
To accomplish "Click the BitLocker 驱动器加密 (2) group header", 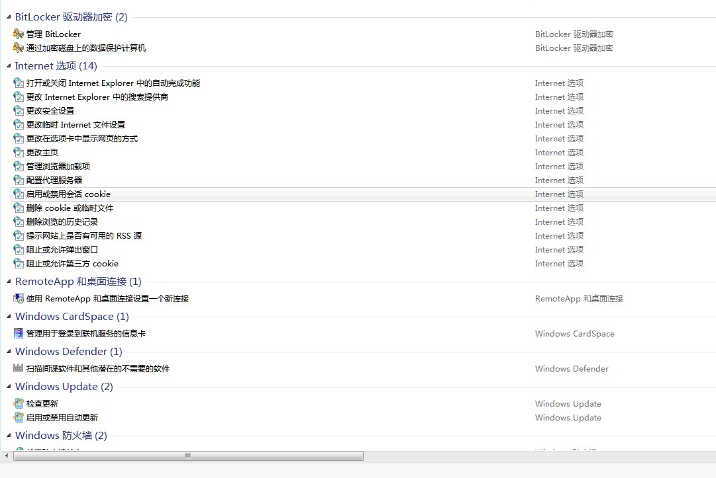I will click(72, 17).
